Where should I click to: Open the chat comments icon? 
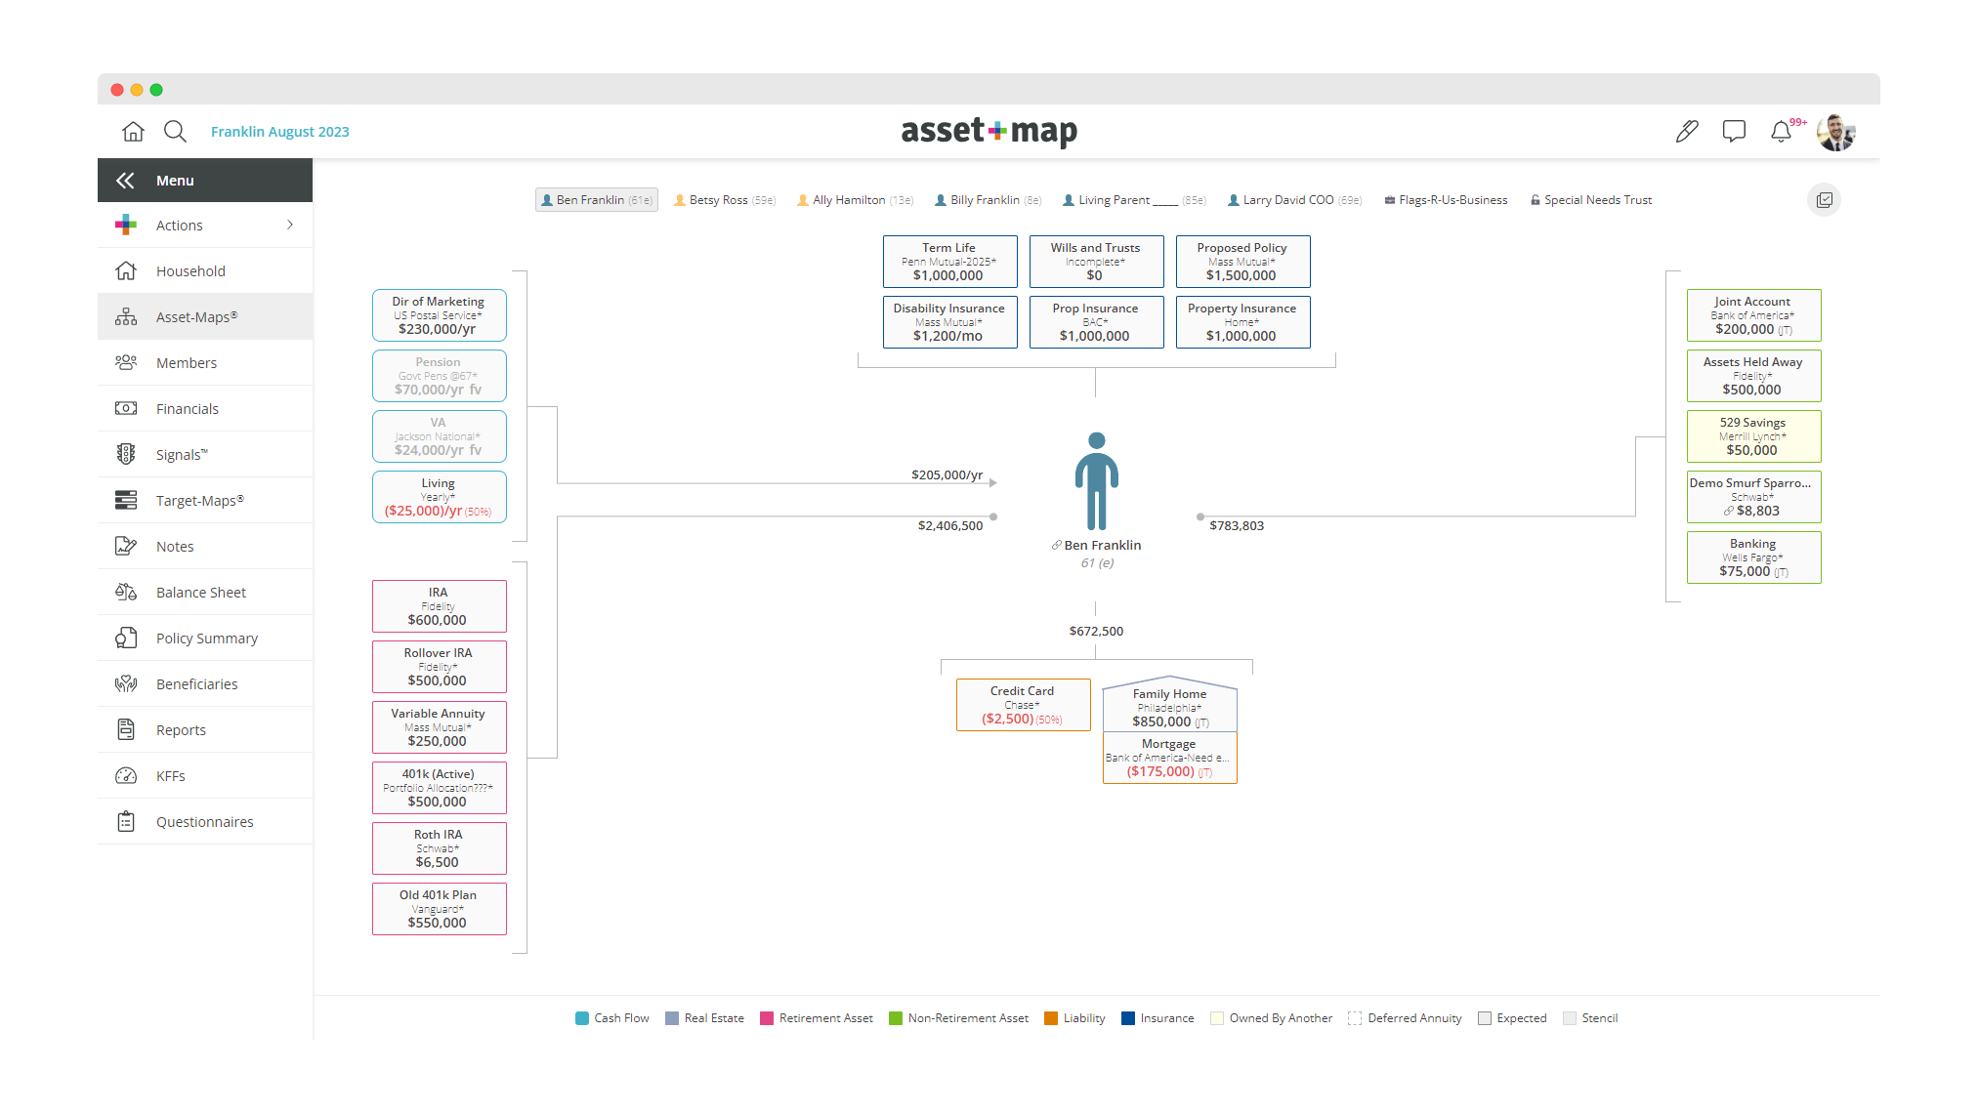pos(1734,131)
